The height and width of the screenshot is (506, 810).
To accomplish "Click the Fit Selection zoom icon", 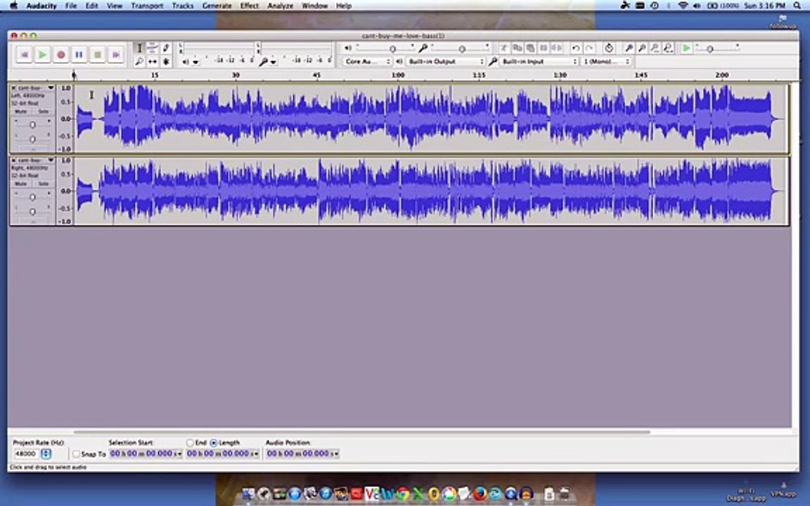I will pyautogui.click(x=655, y=48).
